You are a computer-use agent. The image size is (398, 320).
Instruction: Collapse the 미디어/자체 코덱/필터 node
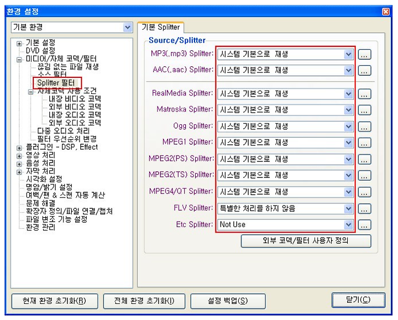tap(19, 60)
